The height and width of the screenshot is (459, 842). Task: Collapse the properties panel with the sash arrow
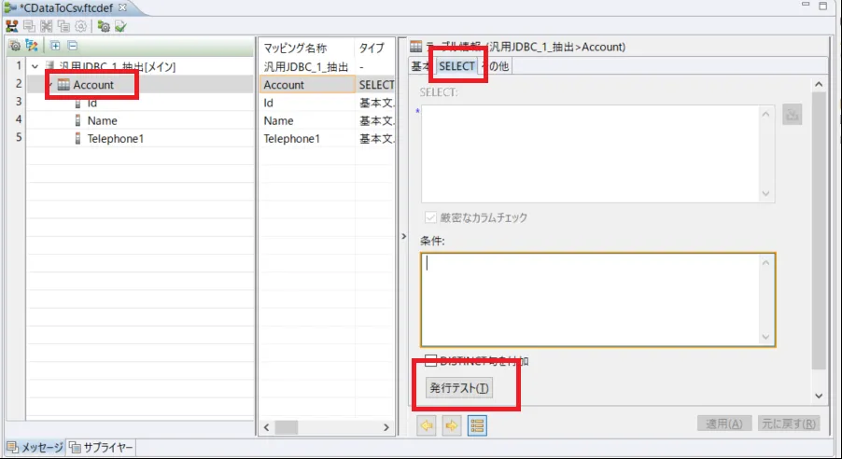click(x=403, y=237)
